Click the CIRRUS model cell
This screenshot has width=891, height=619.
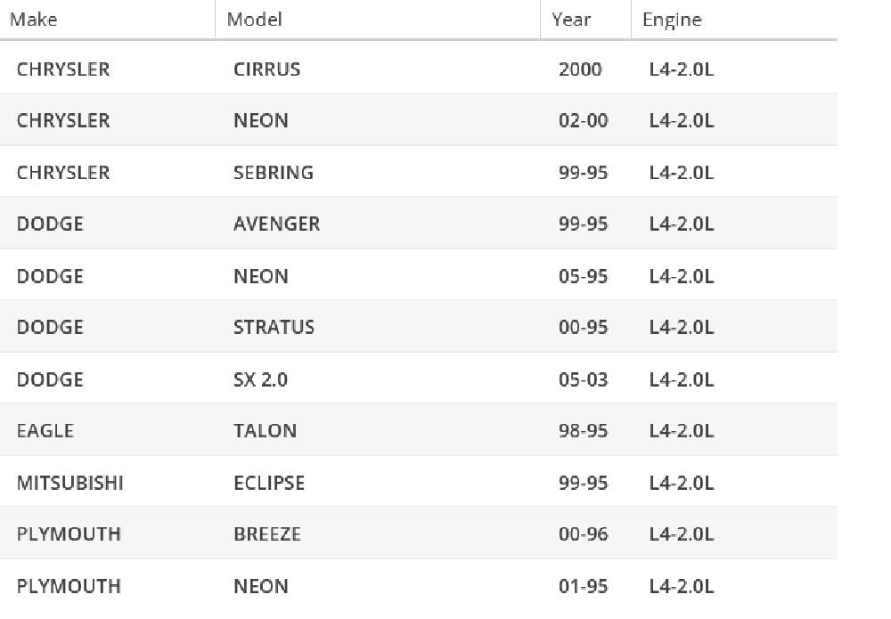(266, 69)
